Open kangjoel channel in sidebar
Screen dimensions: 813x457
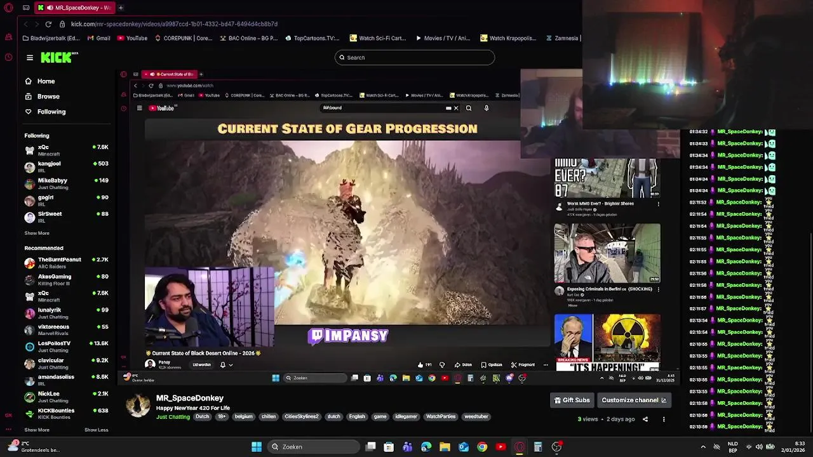tap(66, 167)
